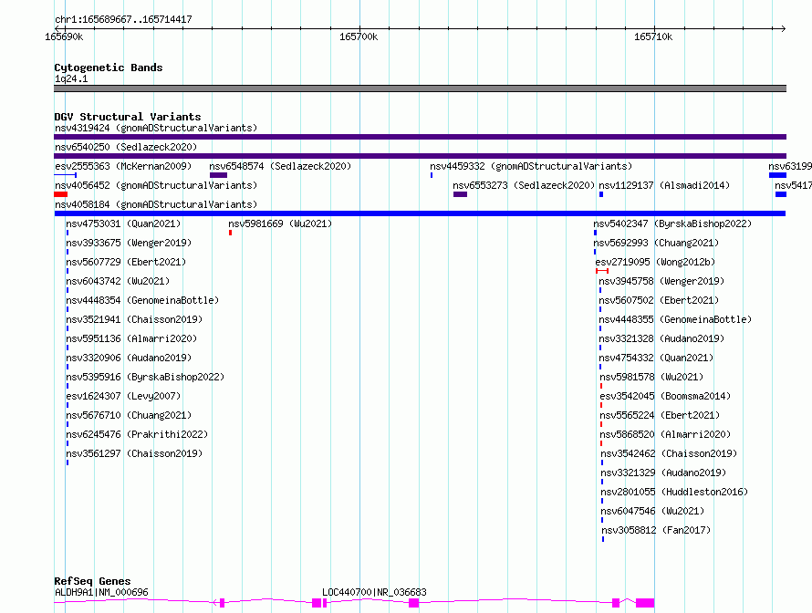Open esv2555363 McKernan2009 variant
812x613 pixels.
(123, 166)
